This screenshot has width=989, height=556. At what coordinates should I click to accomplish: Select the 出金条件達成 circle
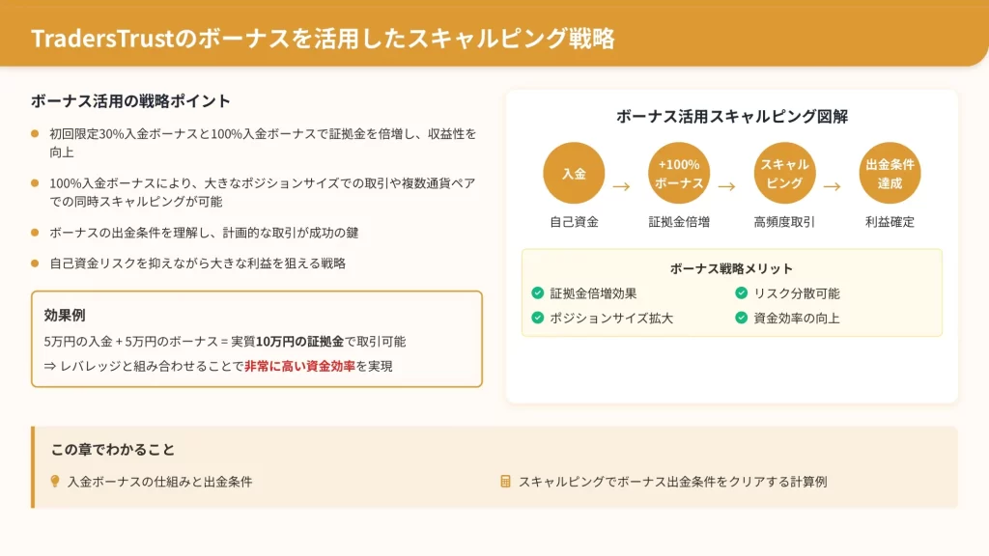point(890,174)
